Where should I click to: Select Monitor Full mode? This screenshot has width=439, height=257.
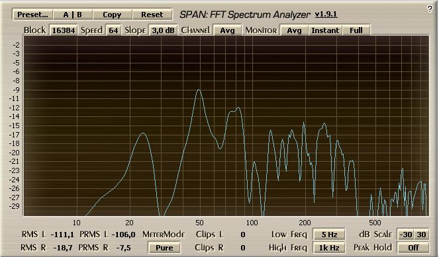[356, 30]
